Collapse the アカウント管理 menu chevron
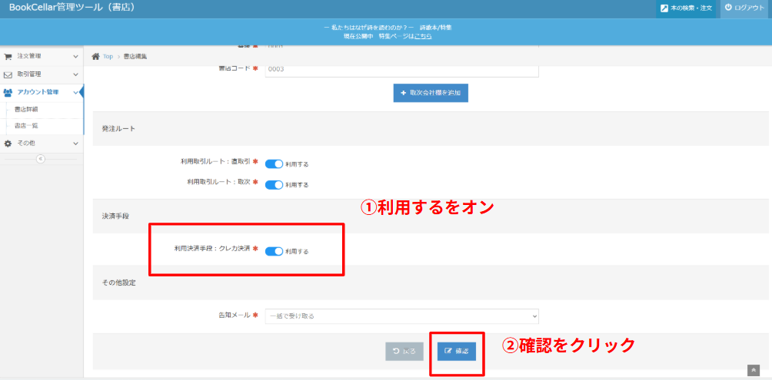This screenshot has height=380, width=772. click(75, 92)
